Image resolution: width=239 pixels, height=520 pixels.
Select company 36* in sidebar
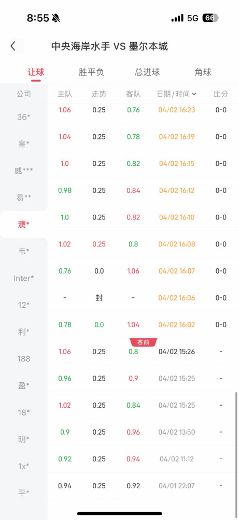pyautogui.click(x=24, y=116)
